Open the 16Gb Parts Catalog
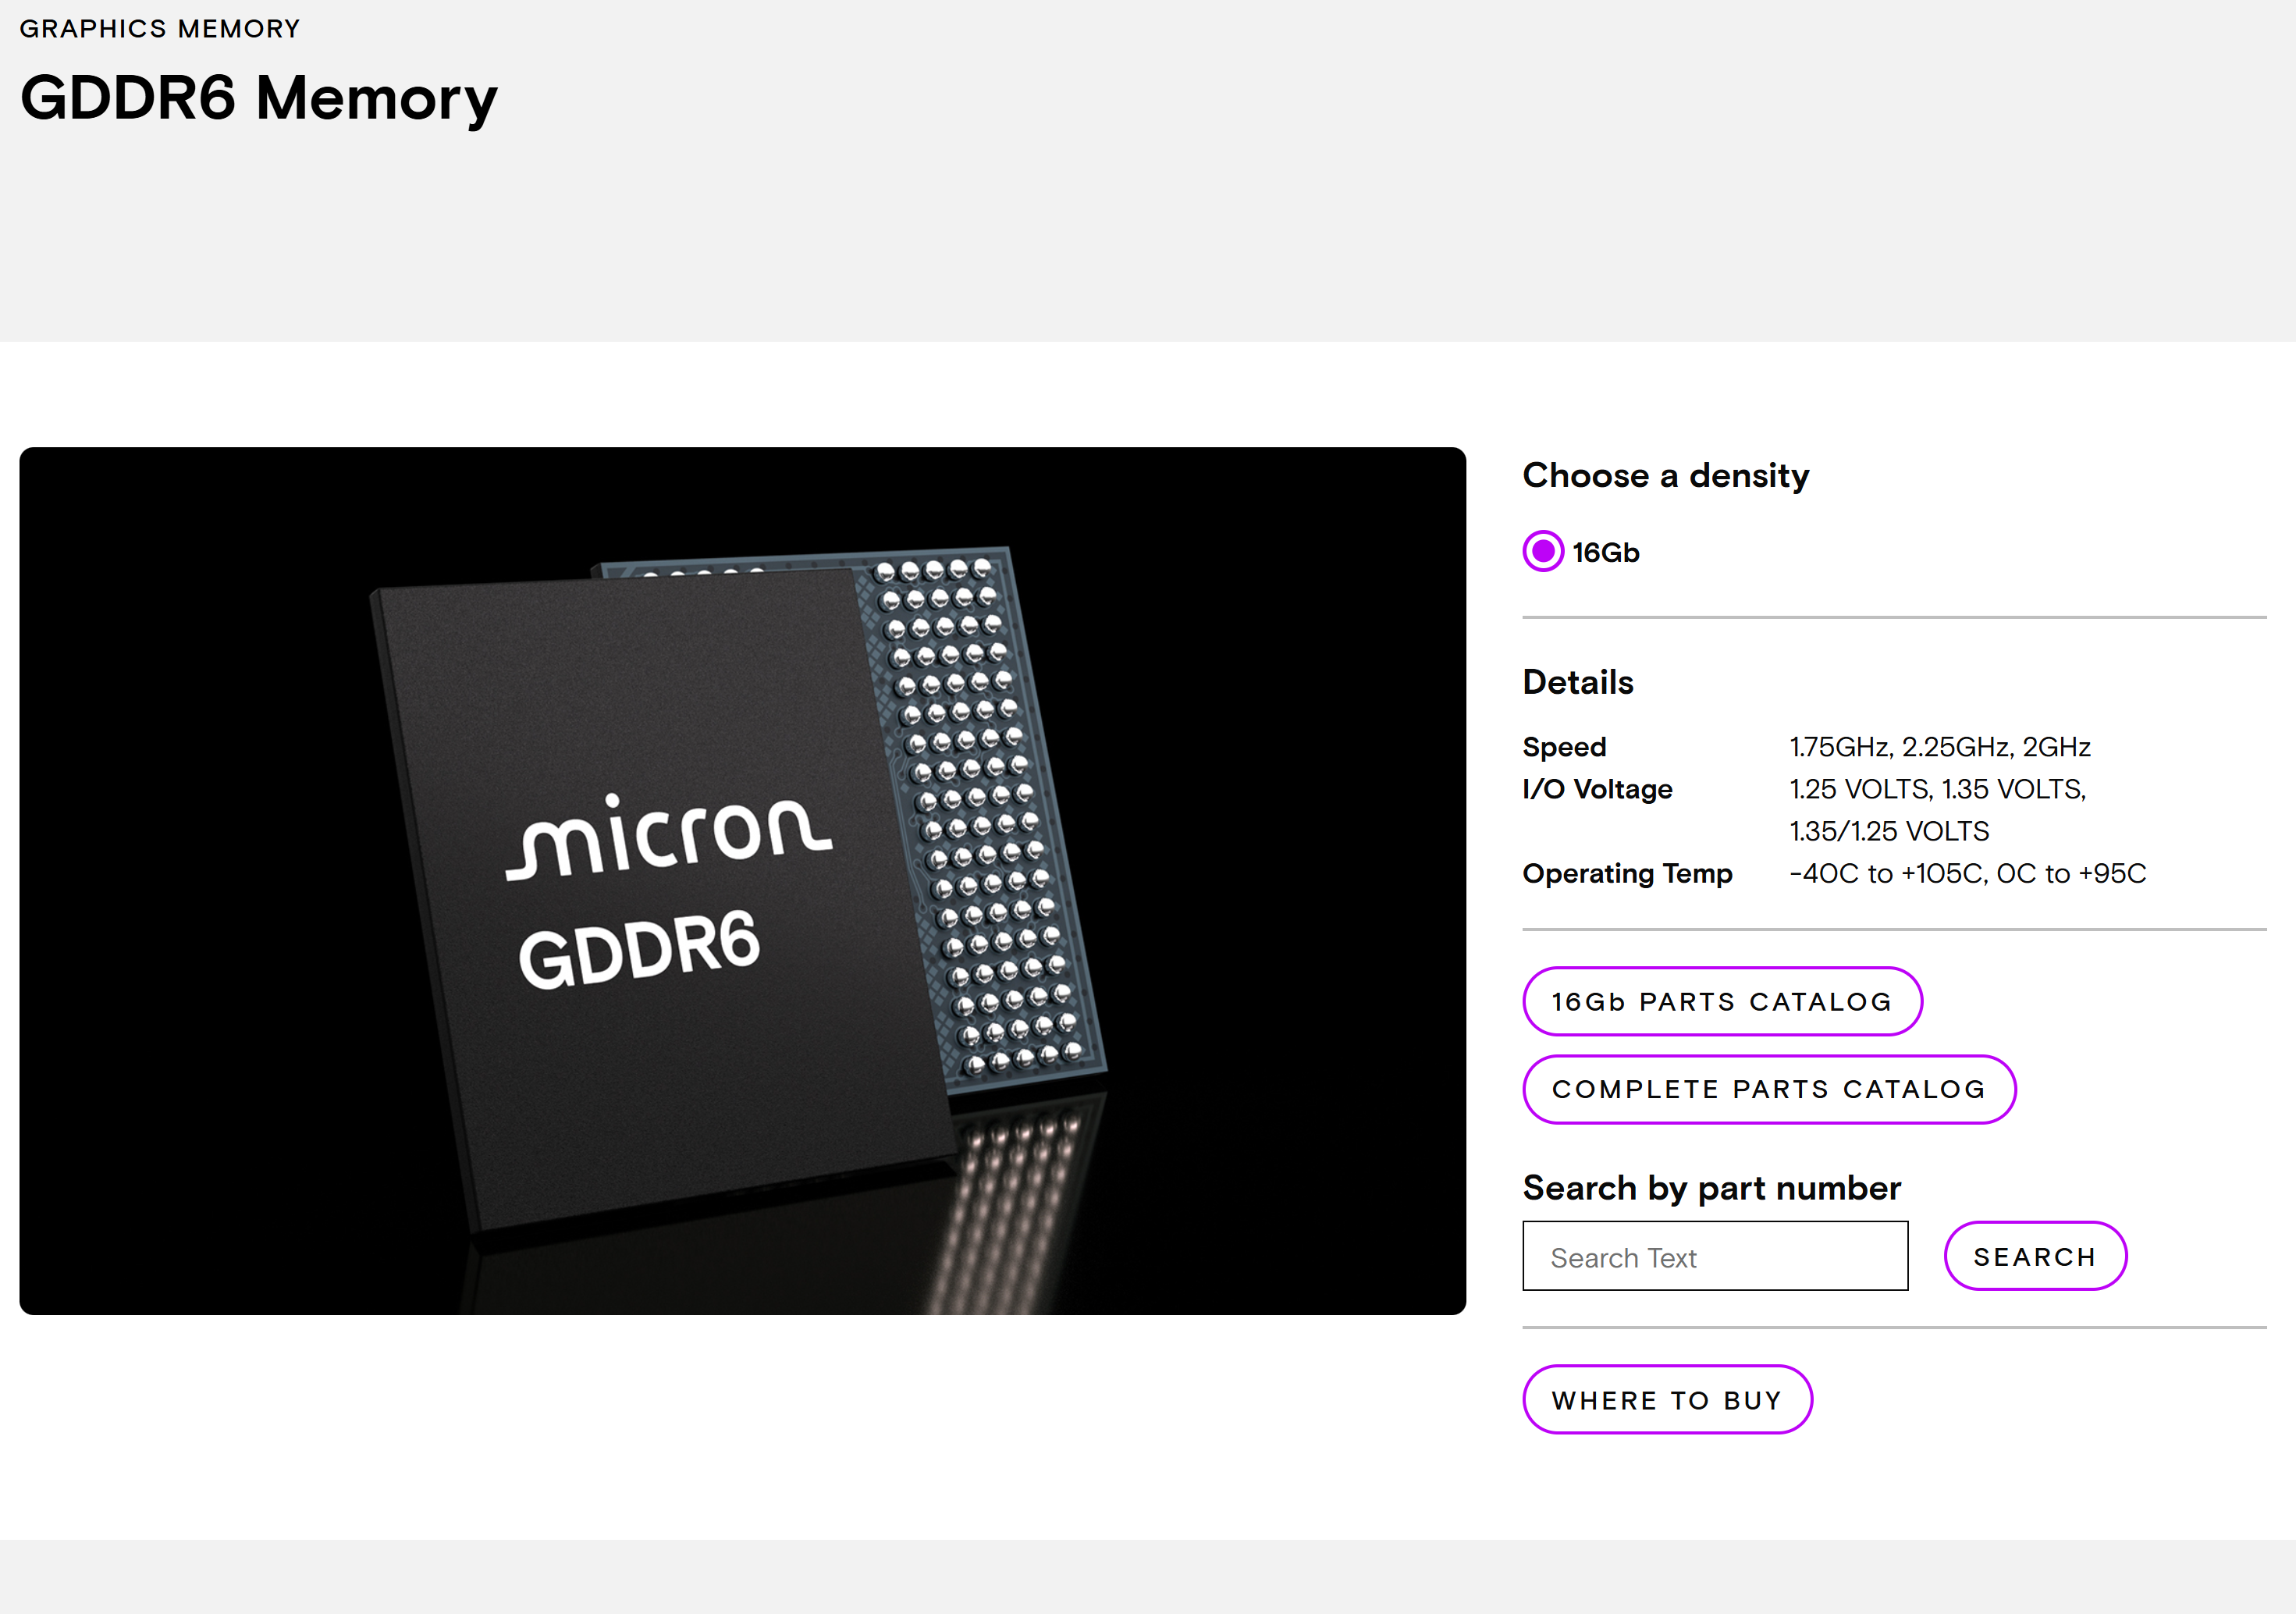 point(1721,1001)
